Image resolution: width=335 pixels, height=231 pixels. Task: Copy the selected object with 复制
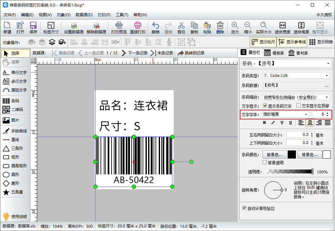[x=194, y=28]
